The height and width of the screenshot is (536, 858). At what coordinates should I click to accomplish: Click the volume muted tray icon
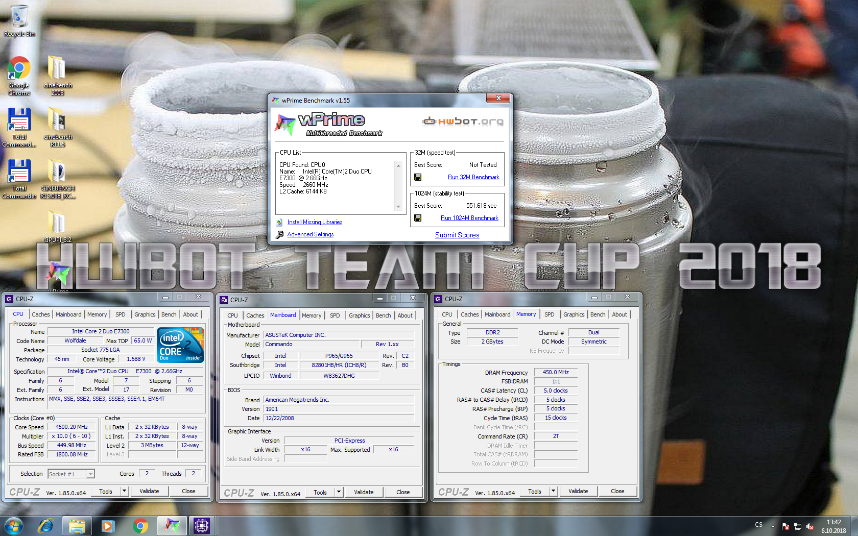[810, 526]
